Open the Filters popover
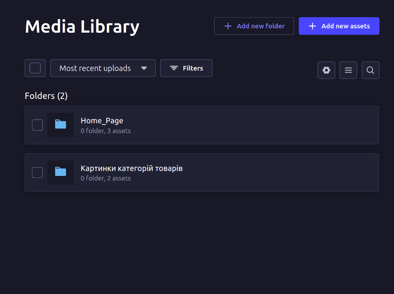Viewport: 394px width, 294px height. (x=186, y=68)
